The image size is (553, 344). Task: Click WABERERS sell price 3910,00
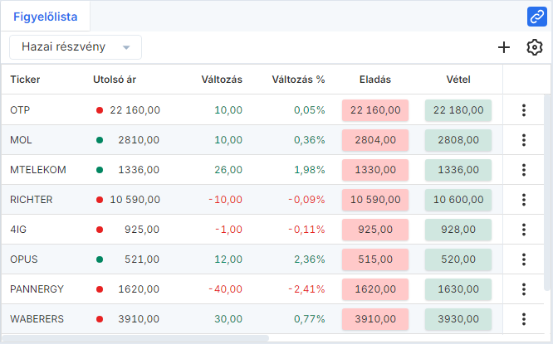[x=375, y=319]
